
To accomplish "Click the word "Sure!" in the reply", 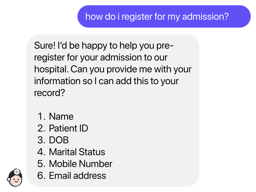I will coord(45,46).
